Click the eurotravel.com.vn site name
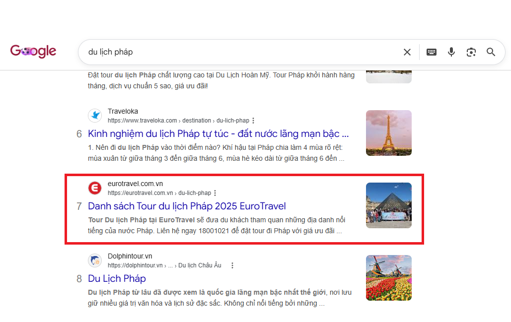 click(135, 184)
